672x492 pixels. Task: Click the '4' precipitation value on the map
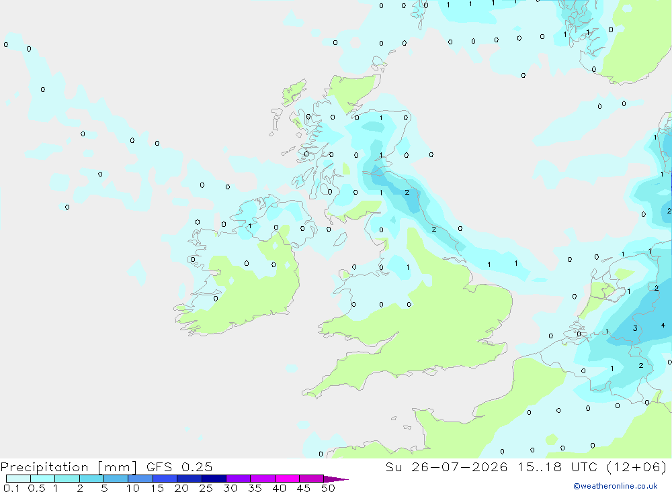pyautogui.click(x=663, y=326)
